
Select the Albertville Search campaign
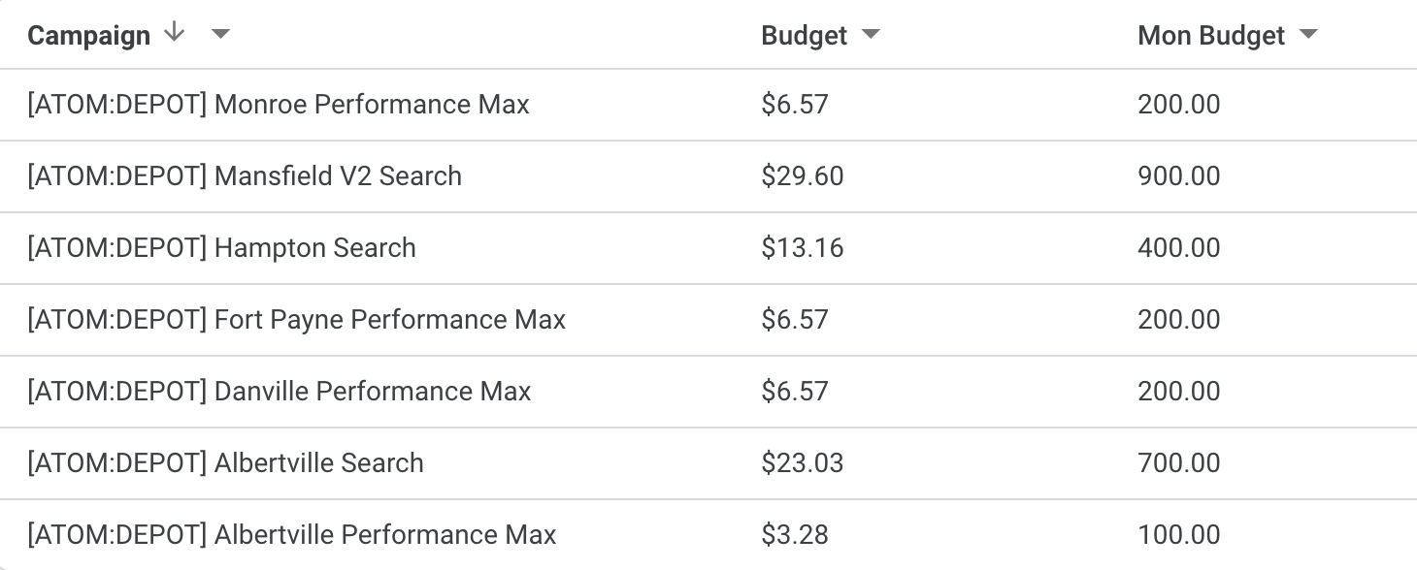coord(225,463)
